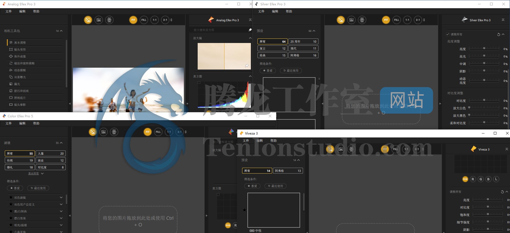Image resolution: width=510 pixels, height=233 pixels.
Task: Select 所有 64 preset category in Silver Efex
Action: coord(272,42)
